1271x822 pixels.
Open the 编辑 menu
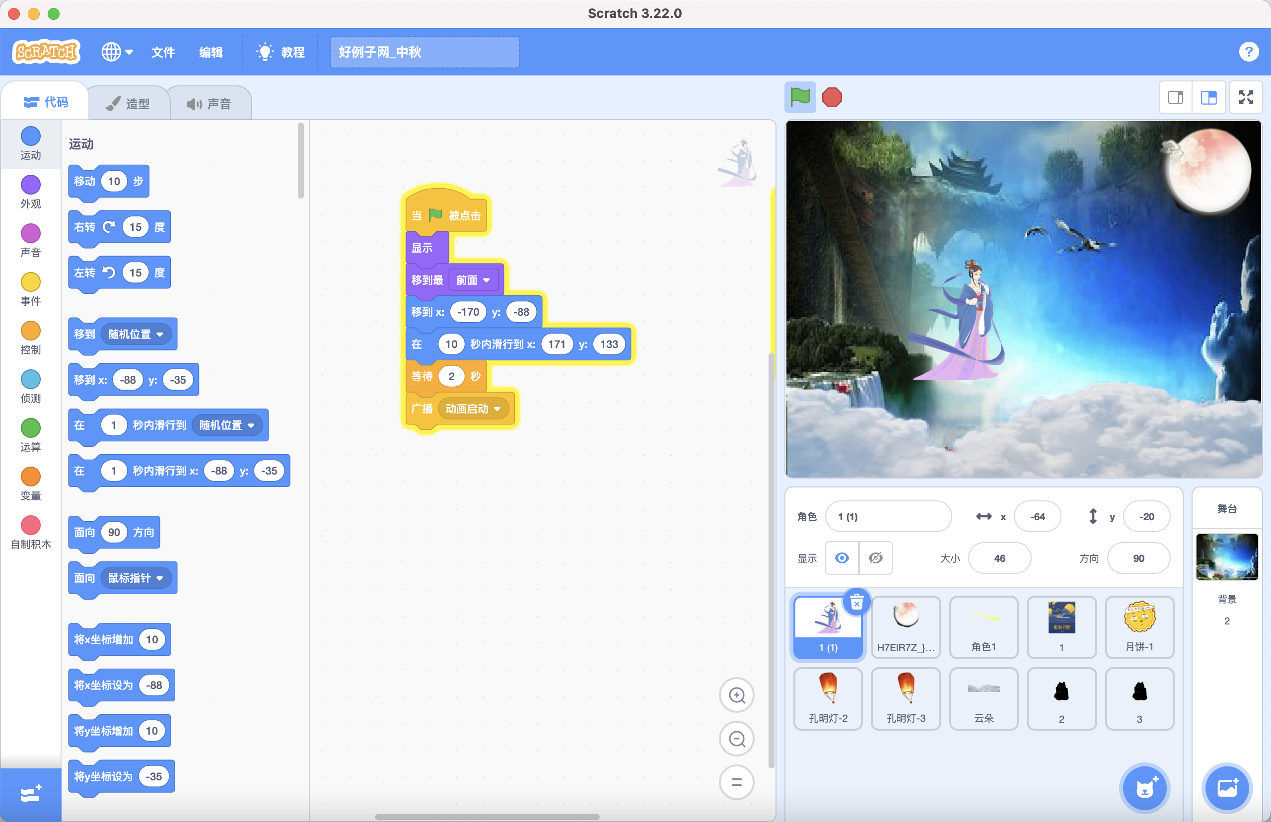pos(211,52)
